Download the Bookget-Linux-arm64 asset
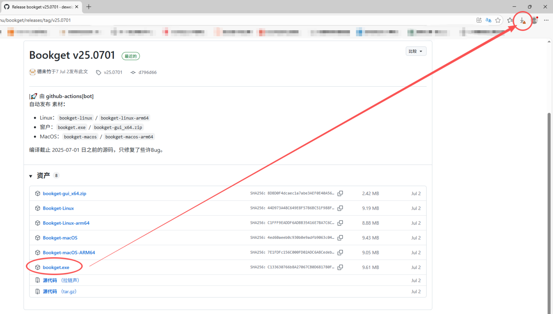Image resolution: width=553 pixels, height=314 pixels. pyautogui.click(x=66, y=223)
